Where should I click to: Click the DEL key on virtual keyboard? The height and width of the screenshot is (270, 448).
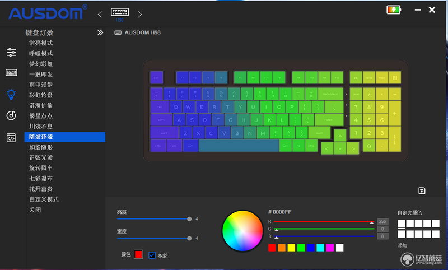pyautogui.click(x=356, y=77)
